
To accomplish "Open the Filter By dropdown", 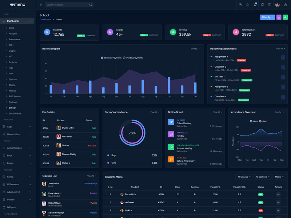I will [267, 17].
